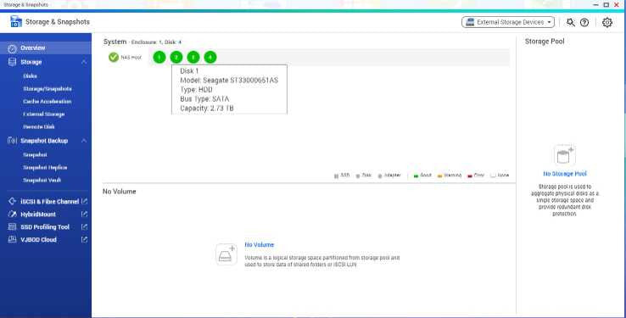Click the HybridMount icon

click(x=13, y=215)
